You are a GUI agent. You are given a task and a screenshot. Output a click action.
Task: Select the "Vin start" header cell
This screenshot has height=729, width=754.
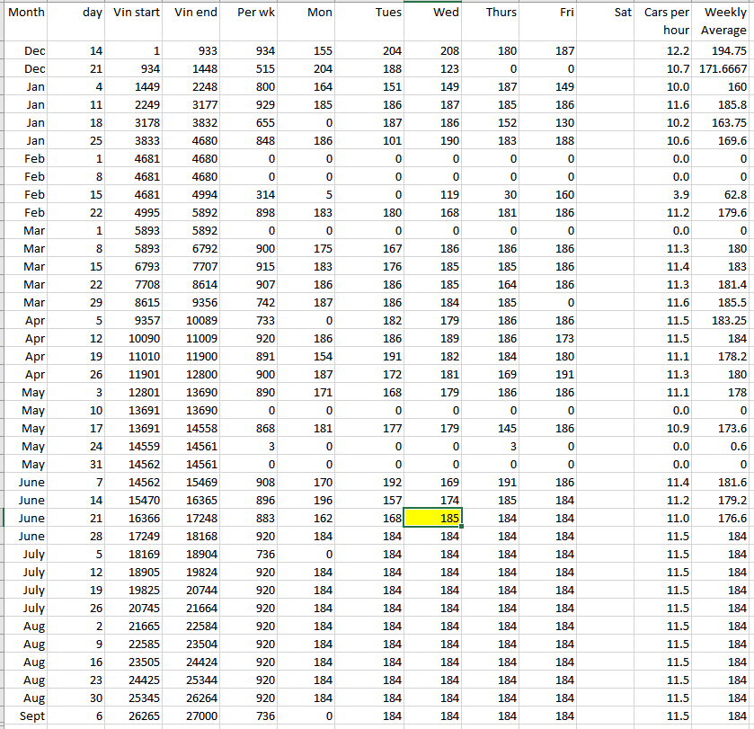[x=137, y=13]
